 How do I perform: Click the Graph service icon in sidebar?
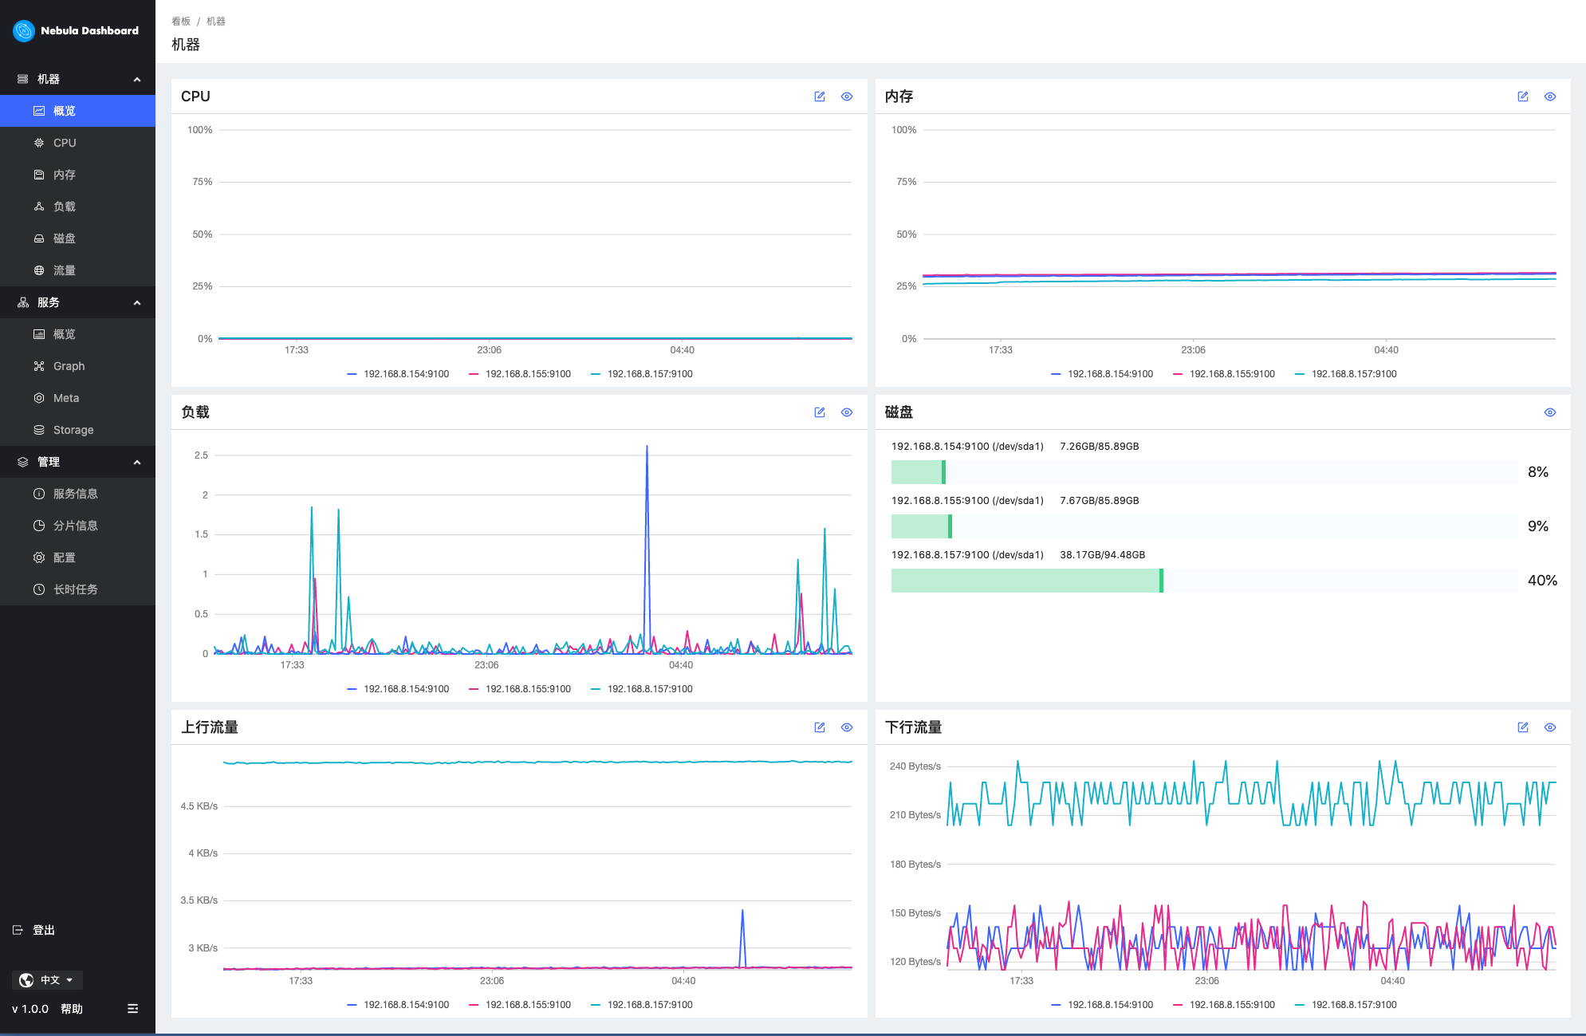click(x=39, y=366)
